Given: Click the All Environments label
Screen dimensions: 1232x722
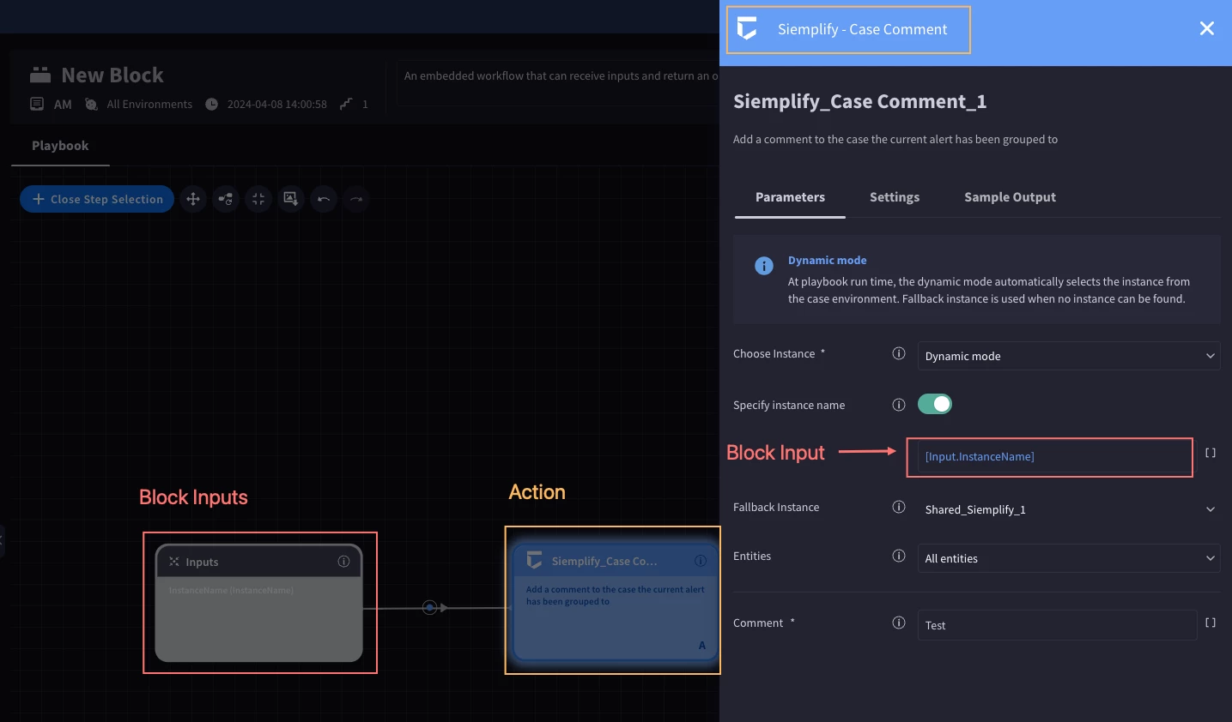Looking at the screenshot, I should tap(149, 105).
